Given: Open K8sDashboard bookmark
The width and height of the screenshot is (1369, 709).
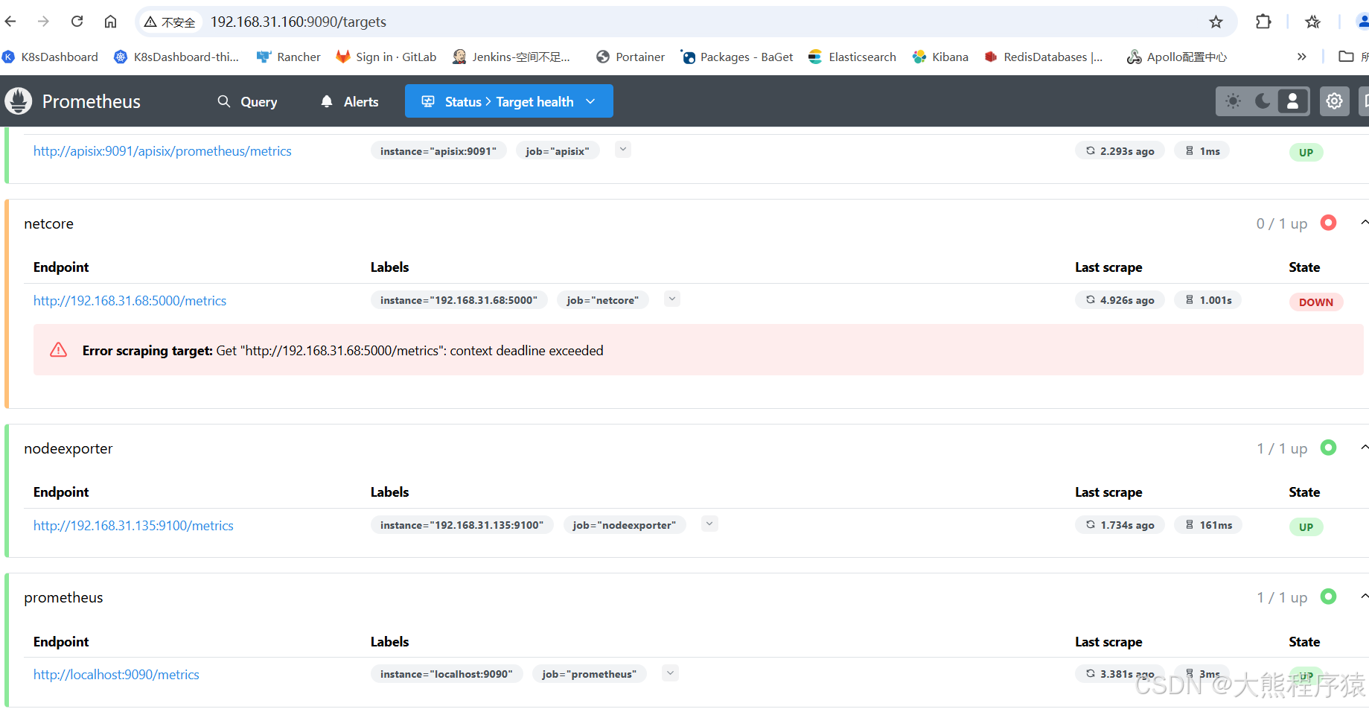Looking at the screenshot, I should click(51, 57).
